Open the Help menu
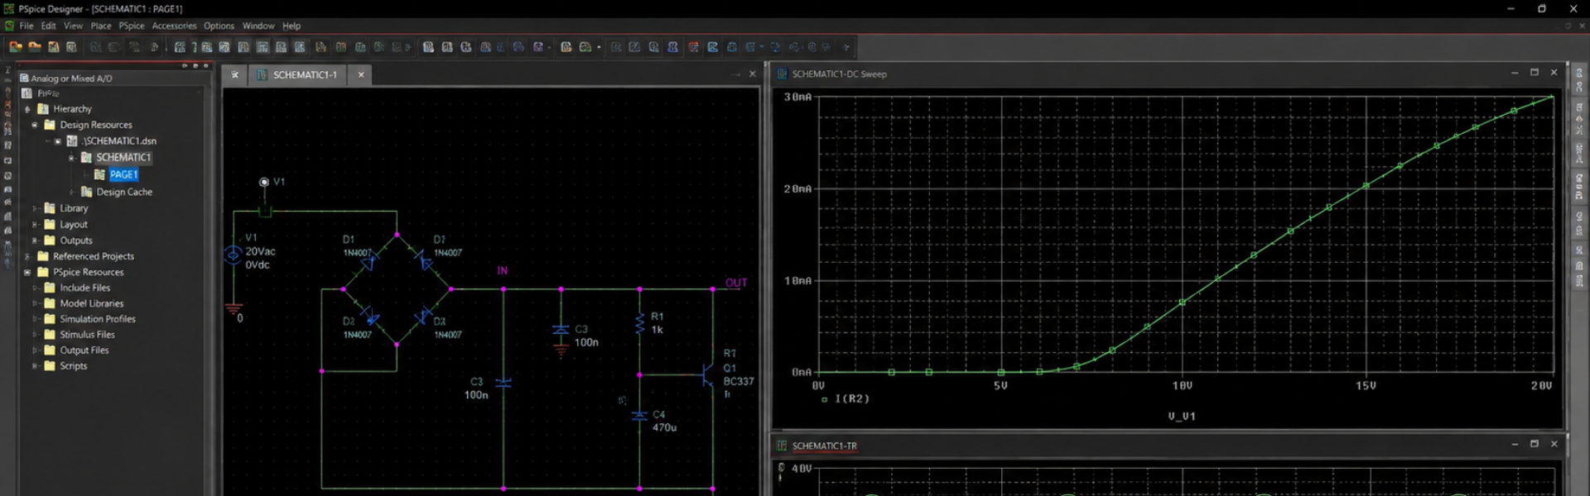This screenshot has height=496, width=1590. coord(291,26)
